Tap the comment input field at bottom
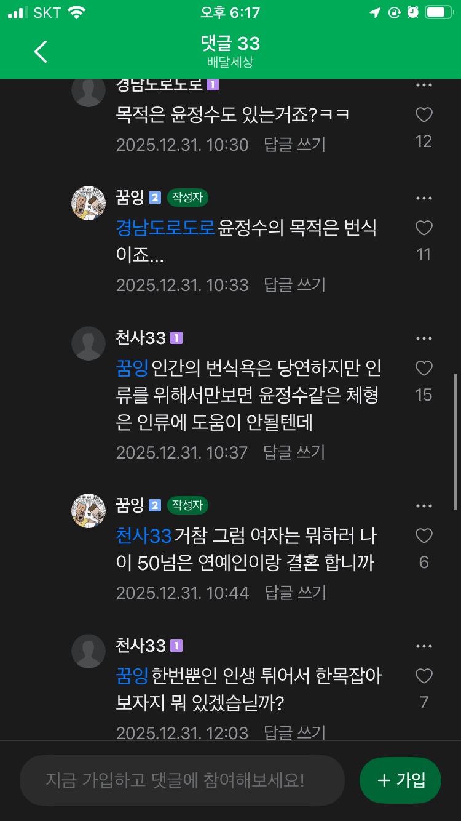 tap(182, 780)
